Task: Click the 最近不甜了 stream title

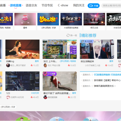Action: [57, 93]
